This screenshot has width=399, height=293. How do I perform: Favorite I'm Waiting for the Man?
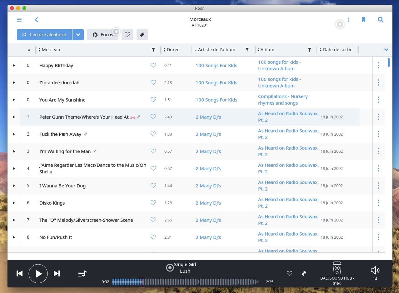(153, 151)
